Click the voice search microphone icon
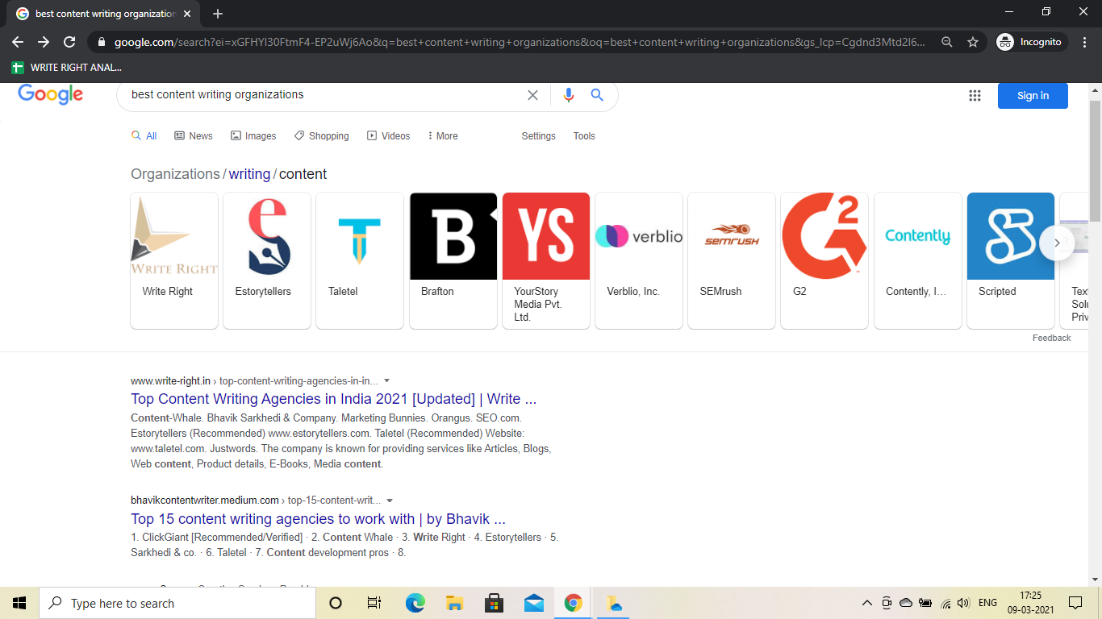 tap(569, 95)
